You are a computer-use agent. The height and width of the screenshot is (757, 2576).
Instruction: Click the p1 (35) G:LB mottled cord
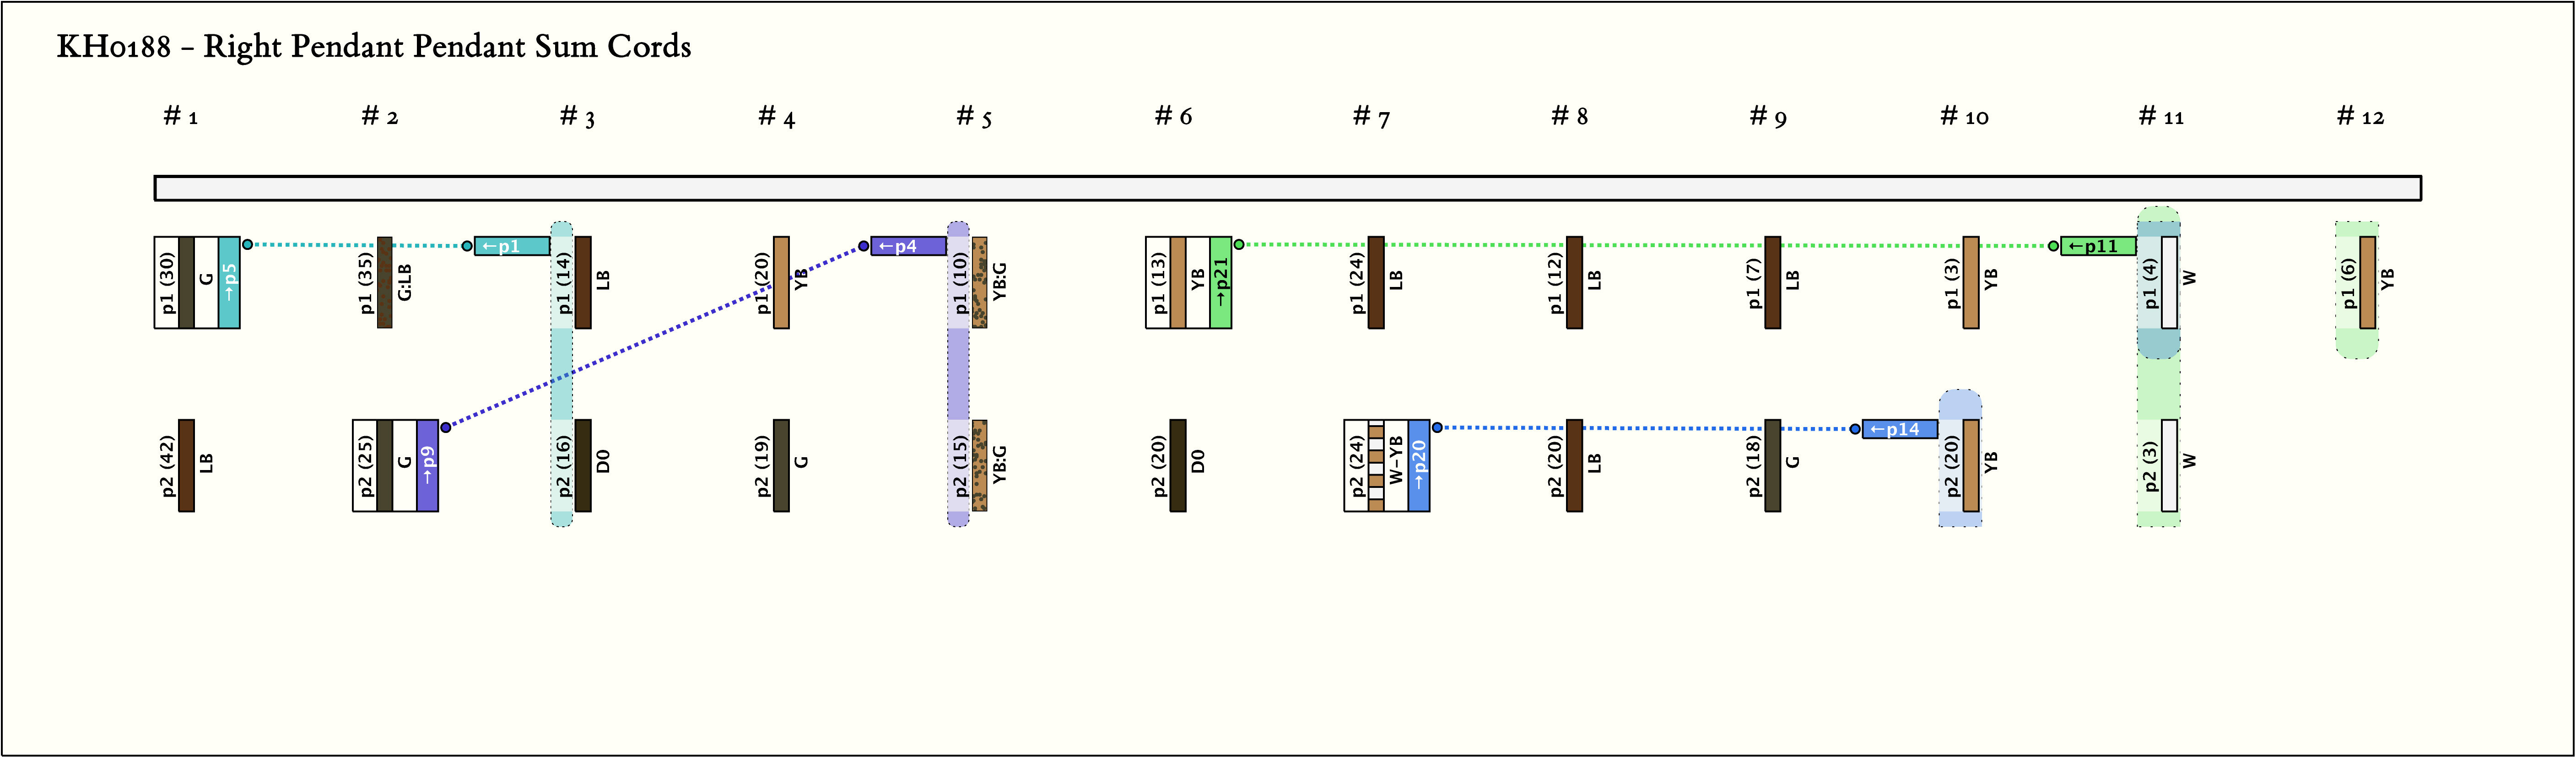pyautogui.click(x=384, y=282)
